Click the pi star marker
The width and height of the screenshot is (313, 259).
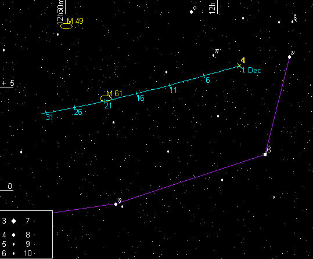213,55
